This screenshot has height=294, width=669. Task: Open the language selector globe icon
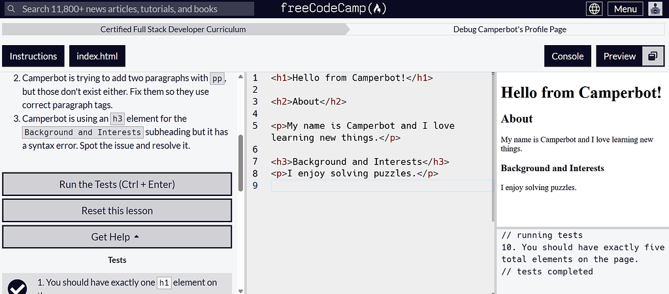click(595, 9)
